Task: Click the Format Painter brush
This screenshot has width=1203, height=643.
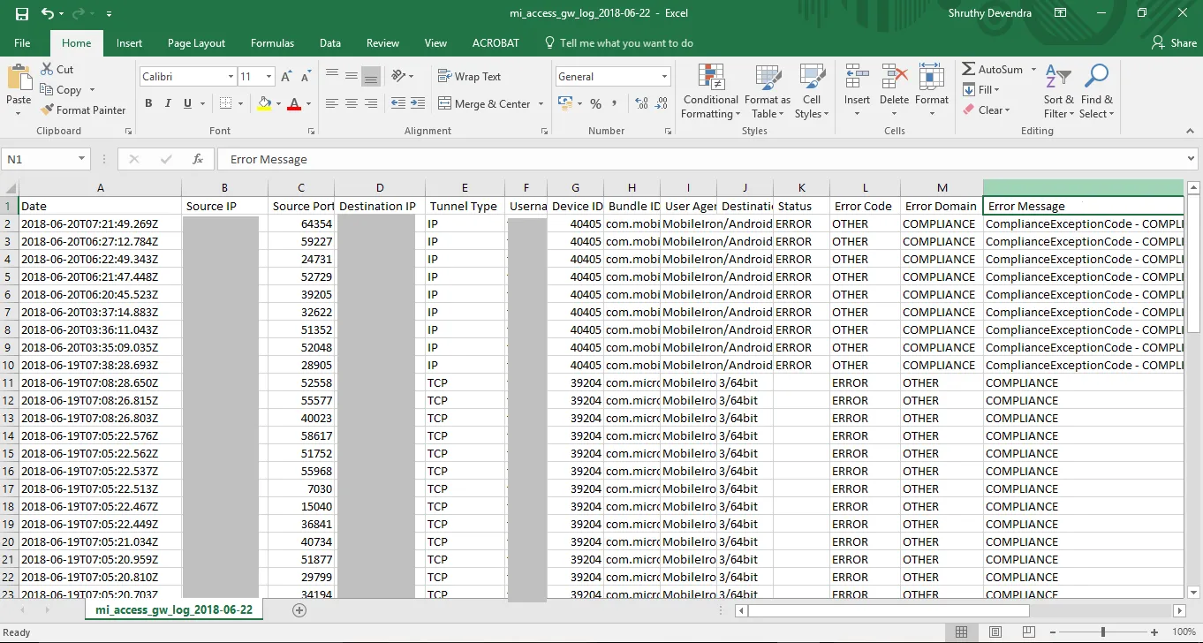Action: pyautogui.click(x=48, y=110)
